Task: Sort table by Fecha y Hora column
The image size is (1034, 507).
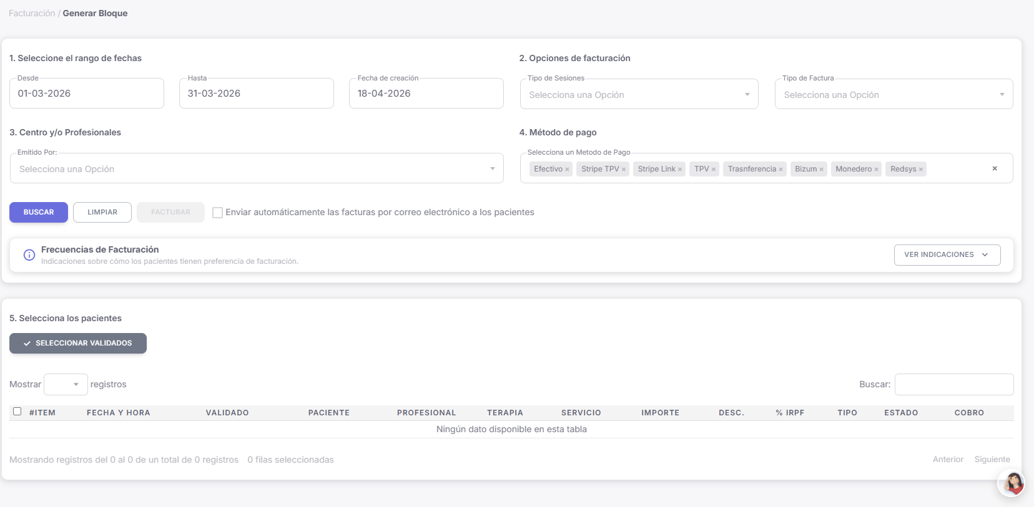Action: point(118,413)
